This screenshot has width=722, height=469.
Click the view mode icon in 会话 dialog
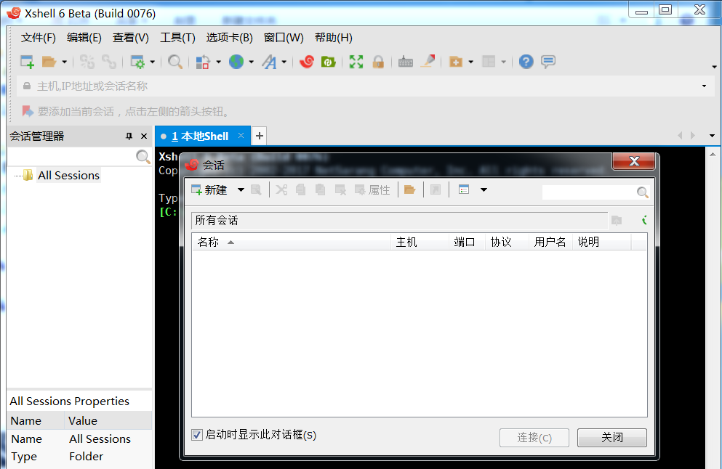[x=464, y=190]
